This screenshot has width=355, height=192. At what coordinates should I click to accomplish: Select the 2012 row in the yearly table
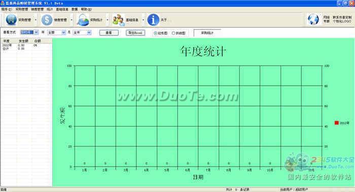26,45
